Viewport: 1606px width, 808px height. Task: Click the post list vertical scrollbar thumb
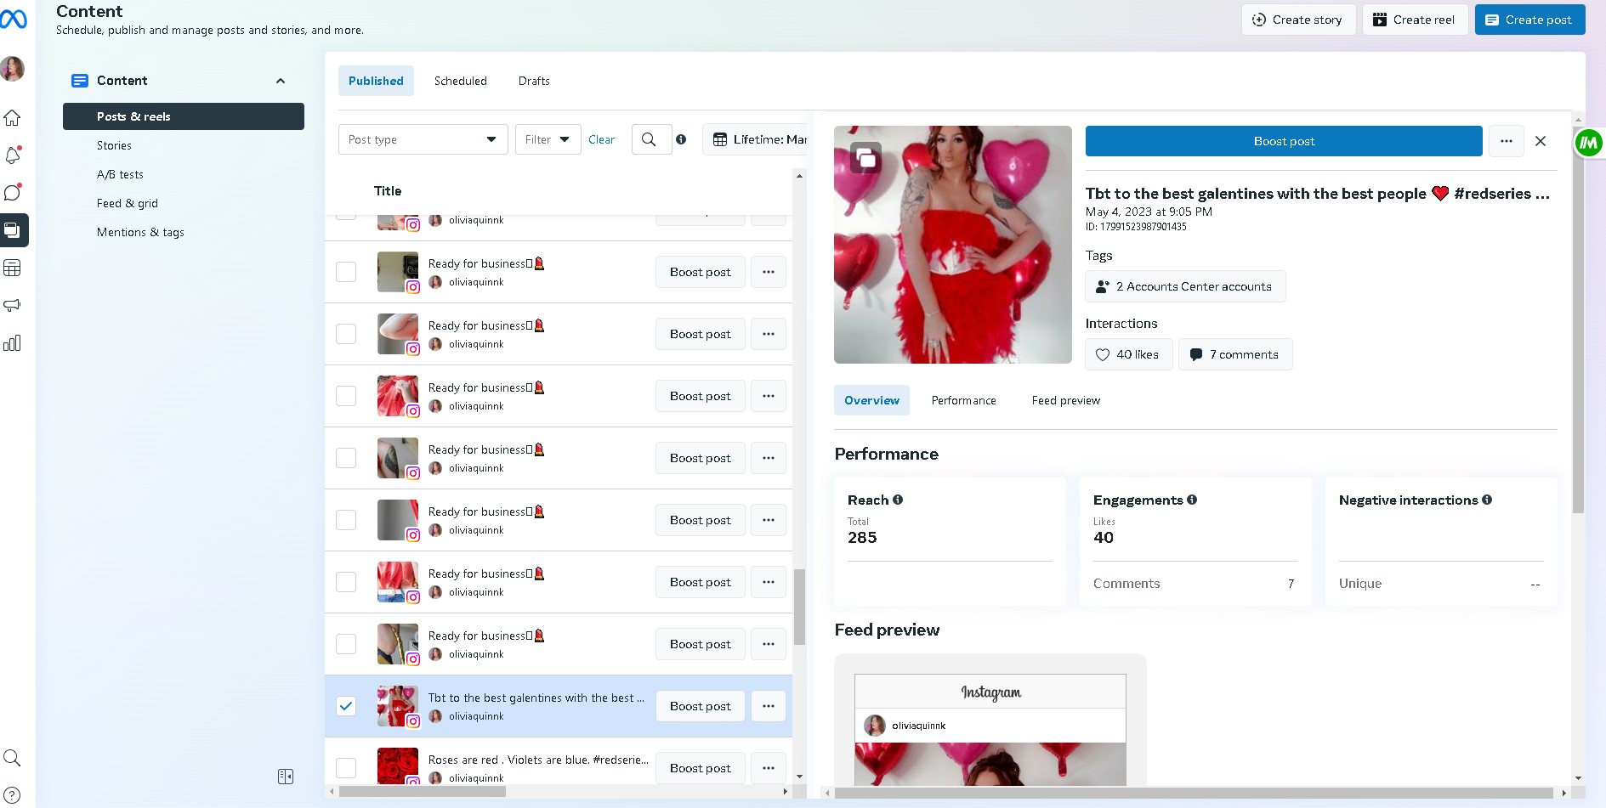(799, 607)
